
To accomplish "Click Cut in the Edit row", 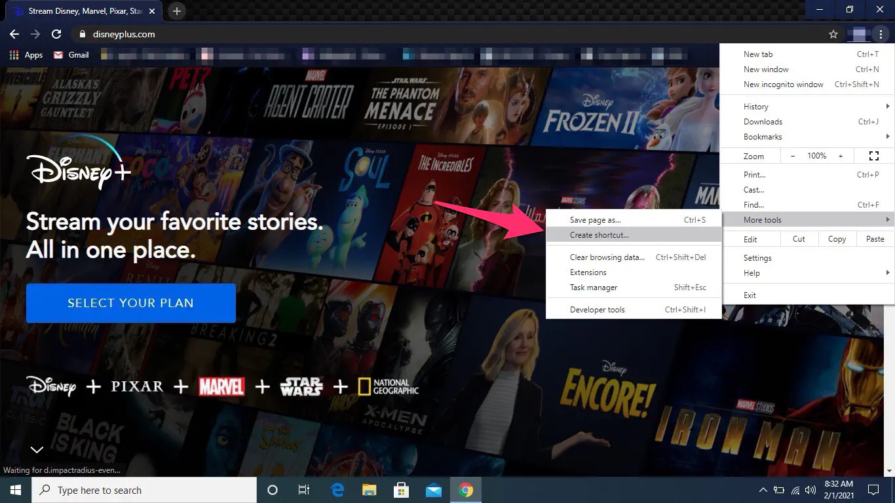I will [799, 239].
